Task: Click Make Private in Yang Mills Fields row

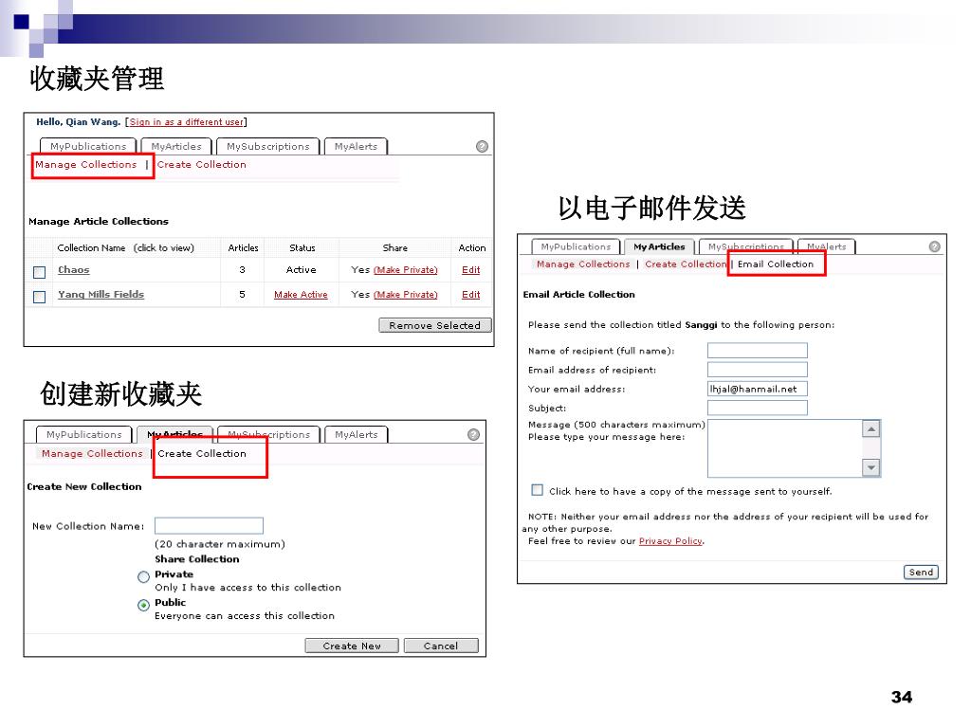Action: [x=406, y=295]
